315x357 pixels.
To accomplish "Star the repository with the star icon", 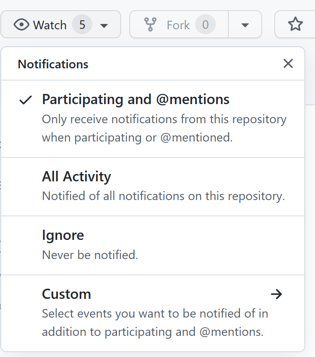I will (295, 24).
